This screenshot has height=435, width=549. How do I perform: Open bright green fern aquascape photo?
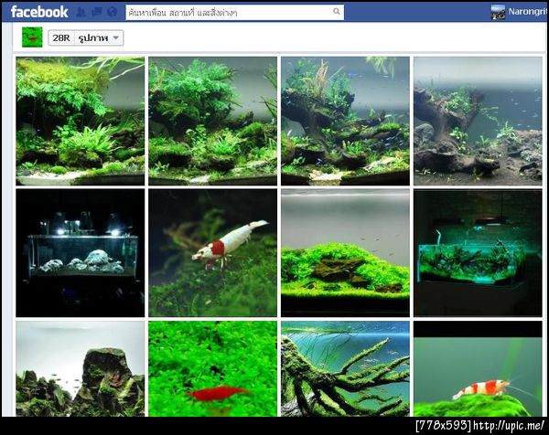point(81,121)
